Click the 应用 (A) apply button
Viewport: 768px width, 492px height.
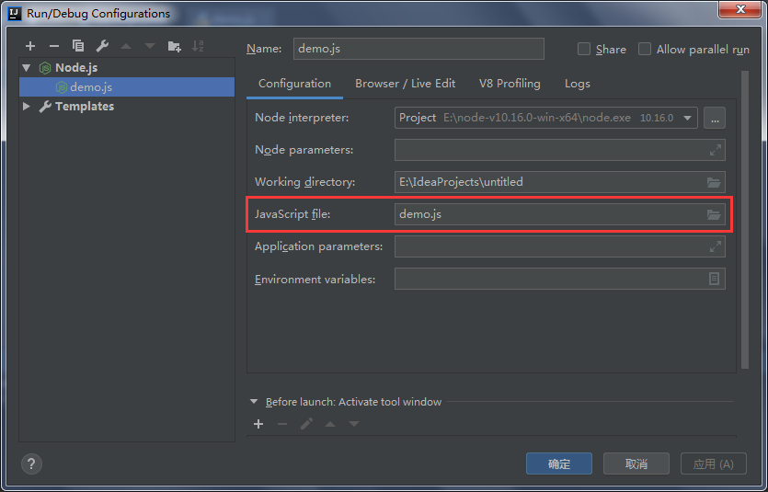coord(714,463)
